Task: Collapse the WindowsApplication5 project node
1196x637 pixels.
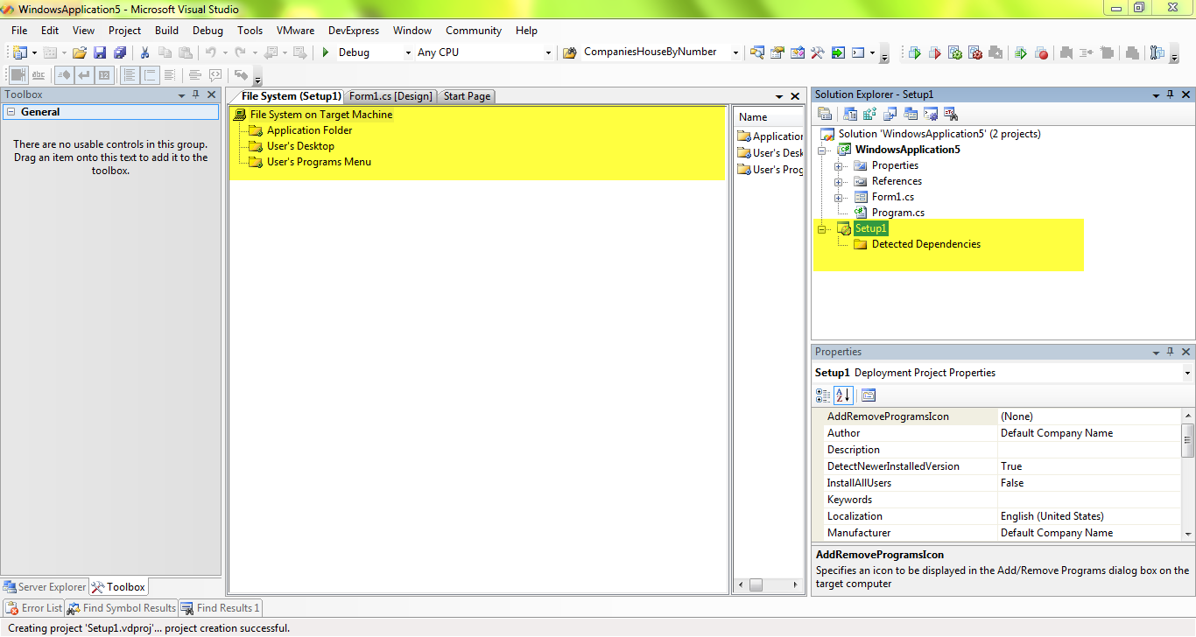Action: [822, 150]
